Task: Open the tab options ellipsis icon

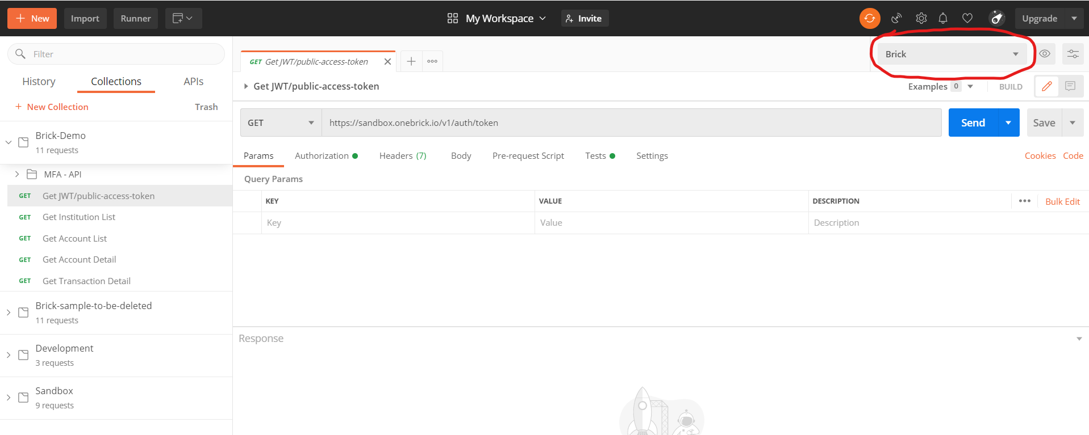Action: pyautogui.click(x=432, y=61)
